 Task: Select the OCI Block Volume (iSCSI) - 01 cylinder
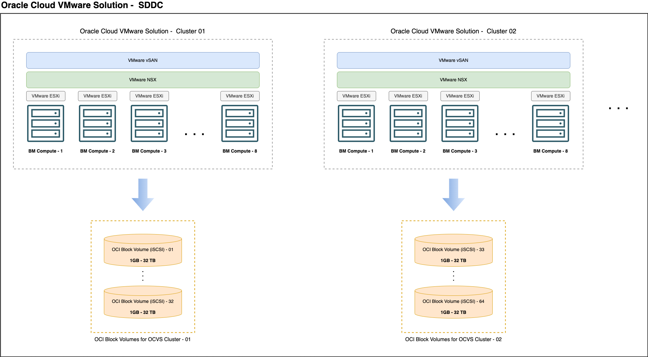(x=143, y=249)
